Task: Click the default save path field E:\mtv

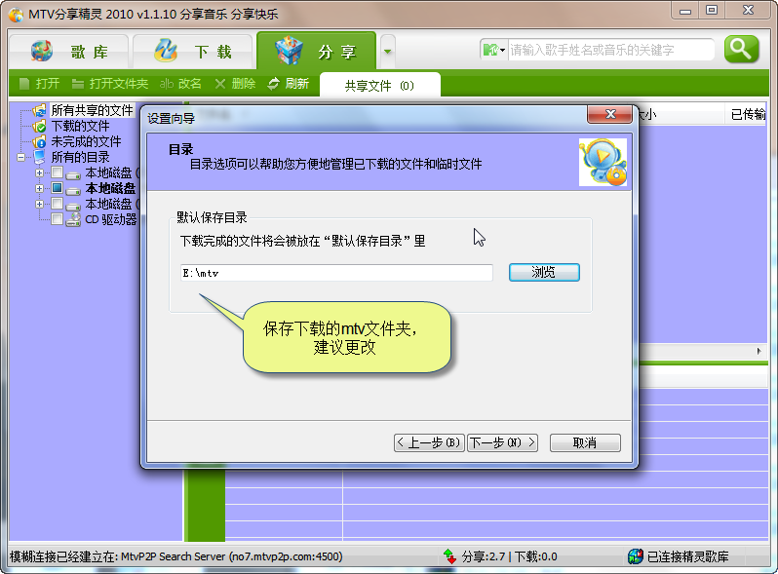Action: [336, 273]
